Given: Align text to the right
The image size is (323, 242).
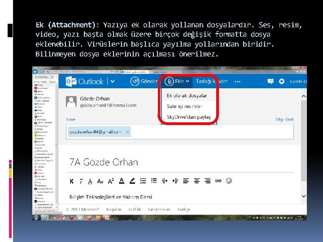Looking at the screenshot, I should point(207,181).
